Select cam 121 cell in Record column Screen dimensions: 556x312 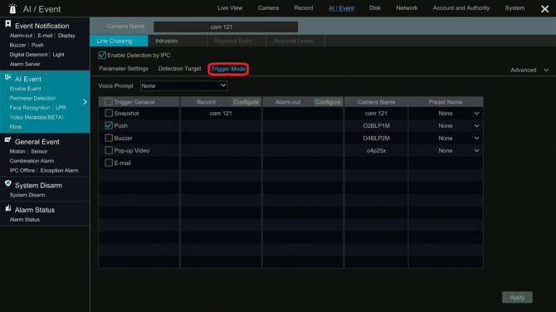pos(221,114)
